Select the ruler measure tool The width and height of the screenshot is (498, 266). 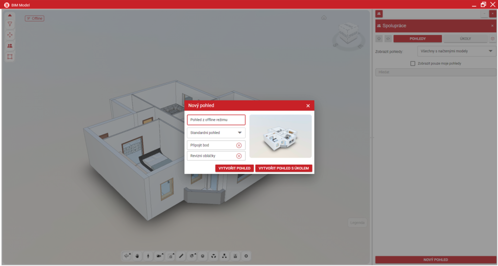[181, 256]
